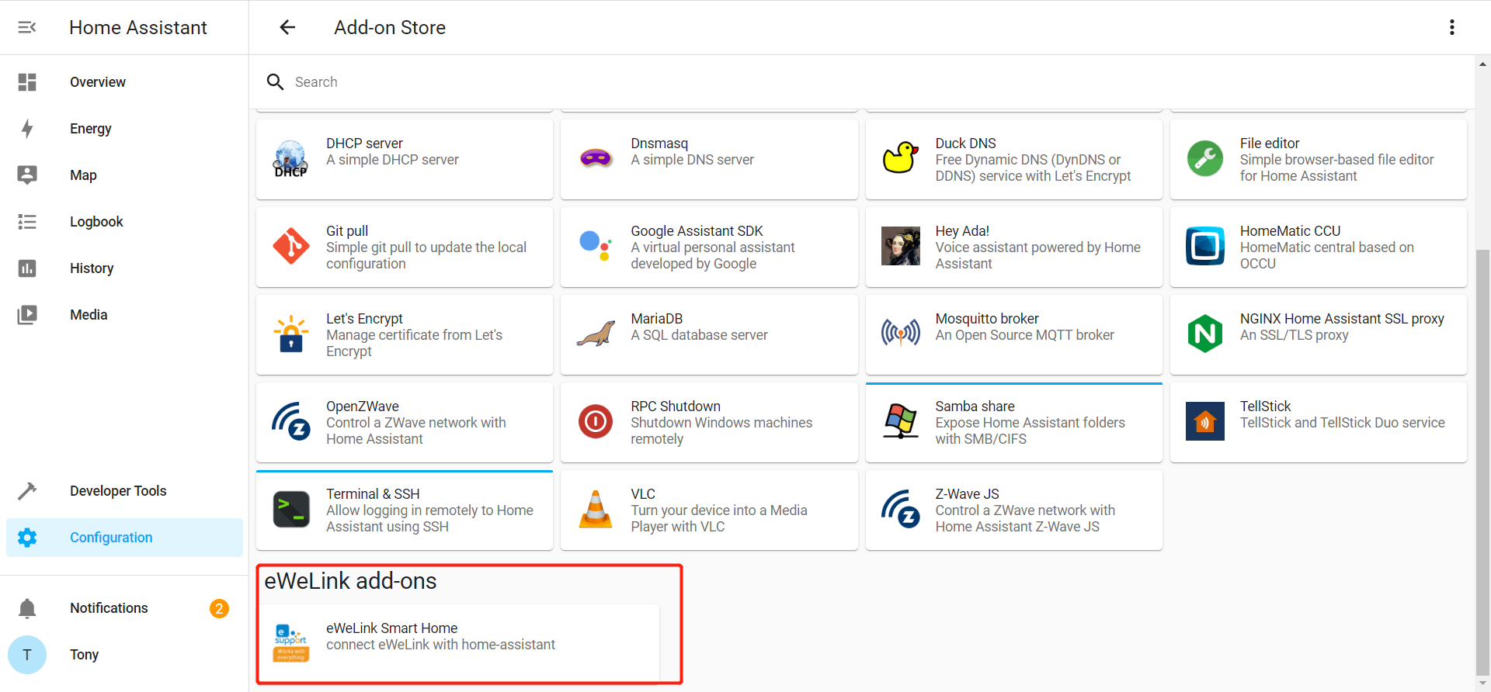Click the Overview dashboard icon
Image resolution: width=1491 pixels, height=692 pixels.
coord(27,82)
